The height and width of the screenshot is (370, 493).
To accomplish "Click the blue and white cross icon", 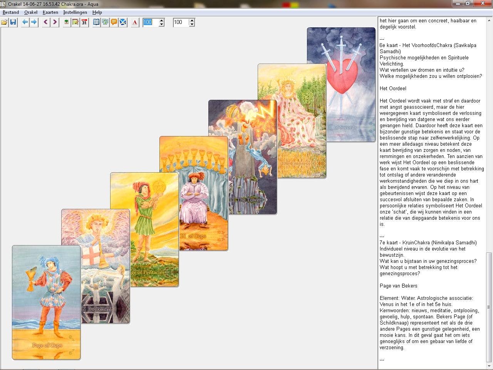I will (x=123, y=22).
